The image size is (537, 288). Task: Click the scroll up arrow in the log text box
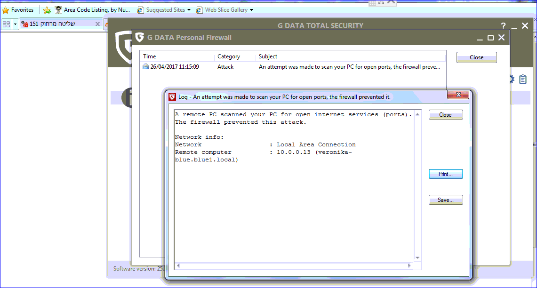[x=417, y=114]
